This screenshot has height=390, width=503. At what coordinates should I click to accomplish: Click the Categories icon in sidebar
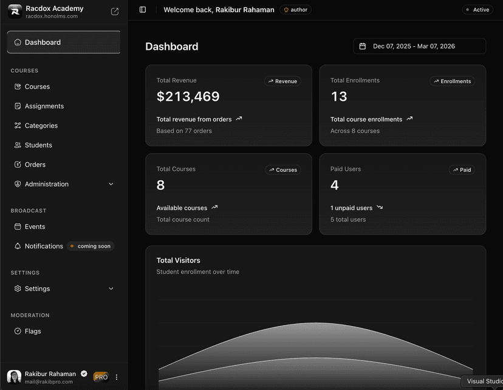pyautogui.click(x=18, y=126)
